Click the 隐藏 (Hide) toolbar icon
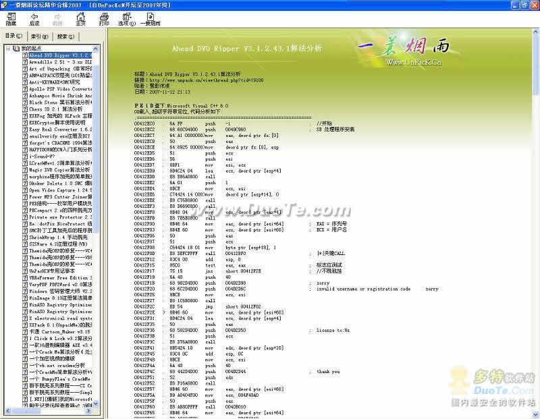Image resolution: width=540 pixels, height=419 pixels. tap(11, 20)
